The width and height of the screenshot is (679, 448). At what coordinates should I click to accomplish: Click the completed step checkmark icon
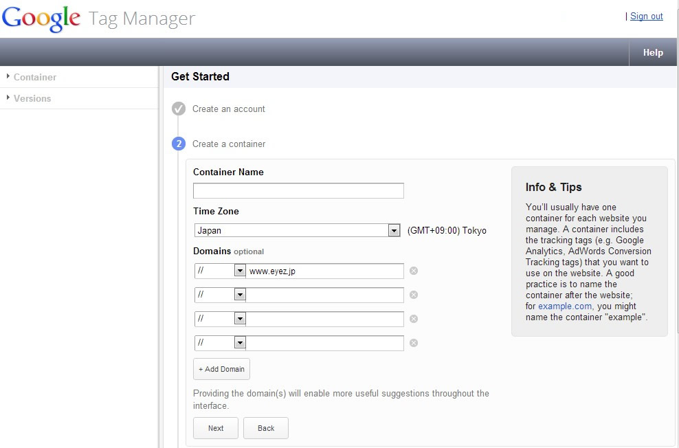(x=179, y=109)
